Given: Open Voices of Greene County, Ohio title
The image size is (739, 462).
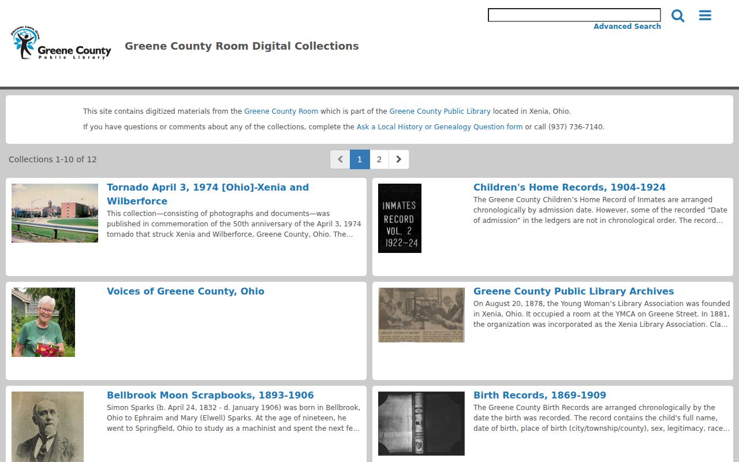Looking at the screenshot, I should (185, 291).
